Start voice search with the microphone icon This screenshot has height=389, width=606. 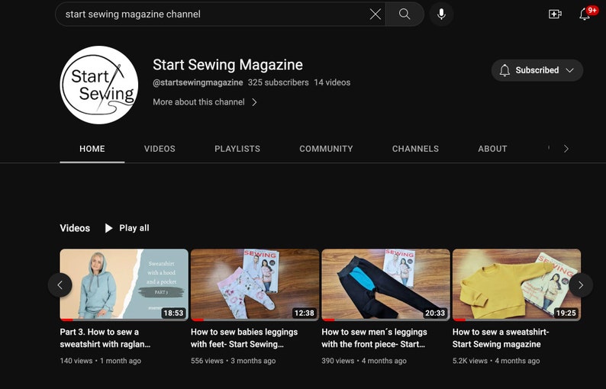tap(441, 14)
